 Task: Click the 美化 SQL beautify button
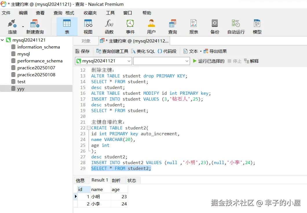pos(143,51)
